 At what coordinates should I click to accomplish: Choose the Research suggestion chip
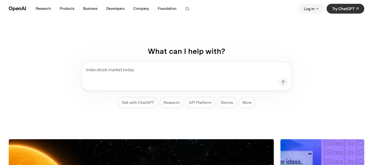click(x=171, y=102)
